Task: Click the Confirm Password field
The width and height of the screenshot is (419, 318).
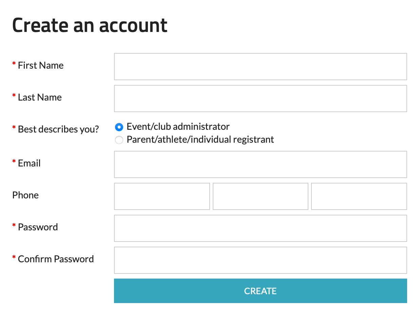Action: coord(260,260)
